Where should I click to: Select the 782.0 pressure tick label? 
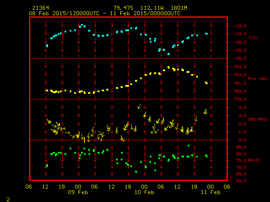click(240, 75)
